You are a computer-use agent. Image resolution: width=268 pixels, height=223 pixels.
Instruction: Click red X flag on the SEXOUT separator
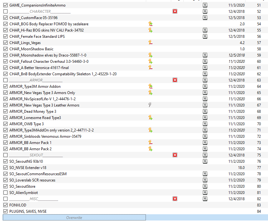click(x=175, y=155)
